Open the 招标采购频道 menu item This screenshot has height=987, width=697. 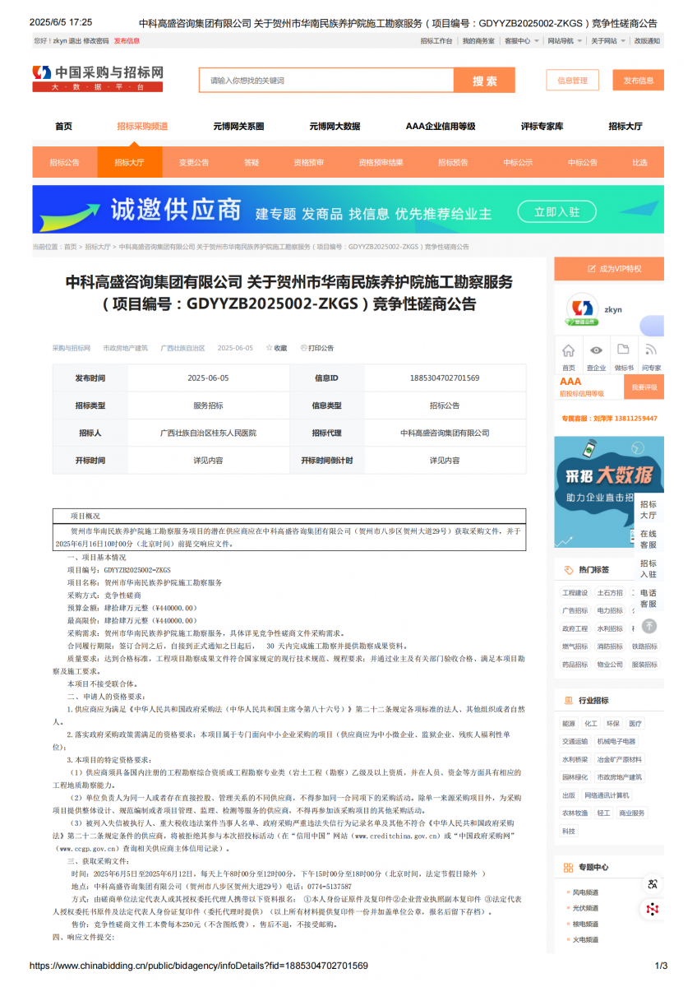[142, 127]
